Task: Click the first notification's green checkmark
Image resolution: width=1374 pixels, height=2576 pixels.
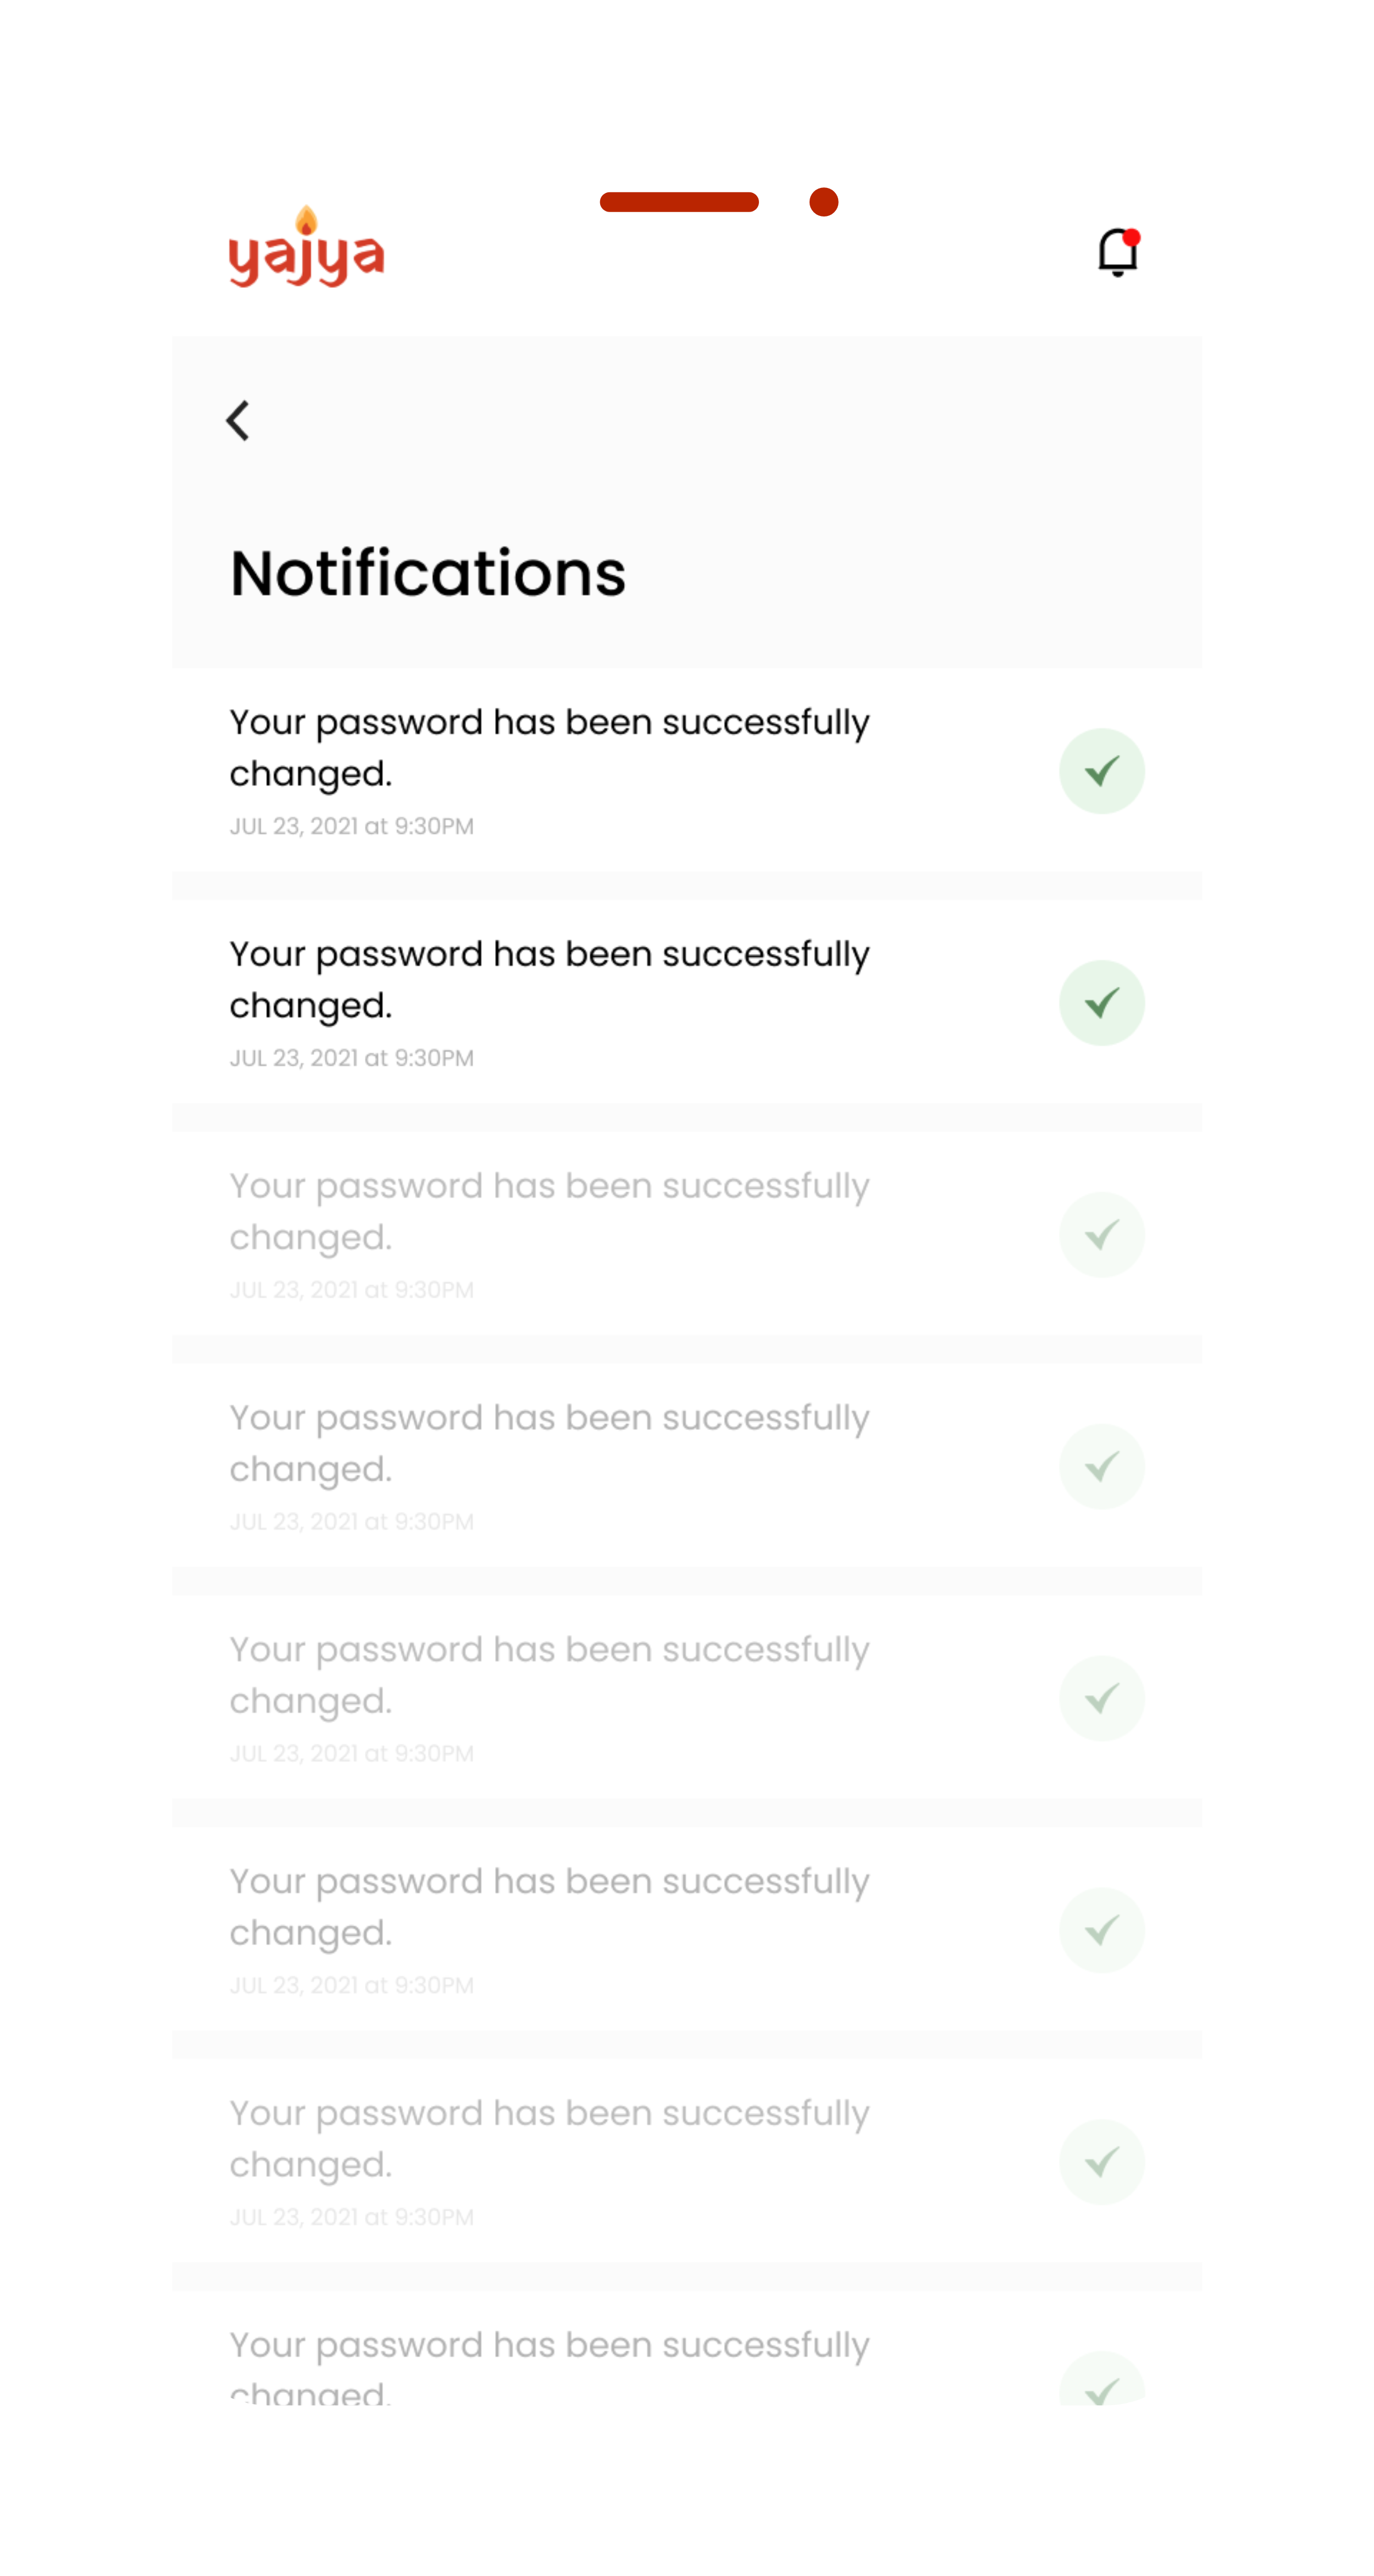Action: 1101,771
